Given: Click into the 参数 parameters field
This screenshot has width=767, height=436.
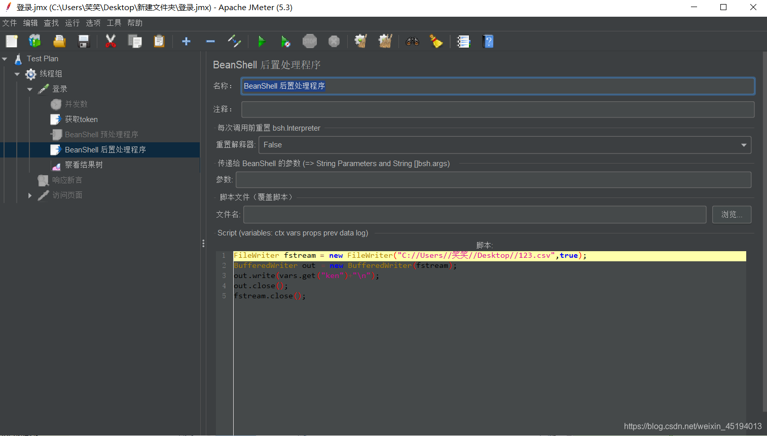Looking at the screenshot, I should click(493, 180).
